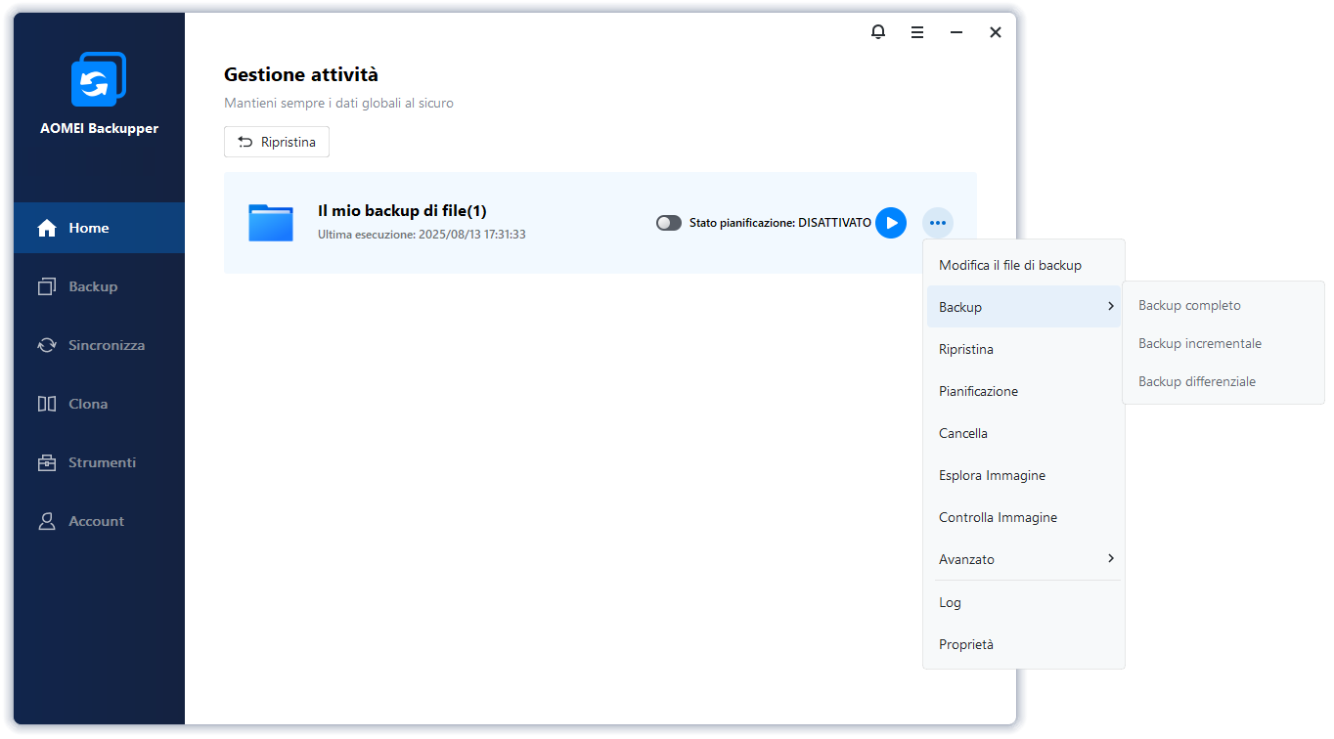Image resolution: width=1334 pixels, height=739 pixels.
Task: Open the hamburger menu icon
Action: point(917,32)
